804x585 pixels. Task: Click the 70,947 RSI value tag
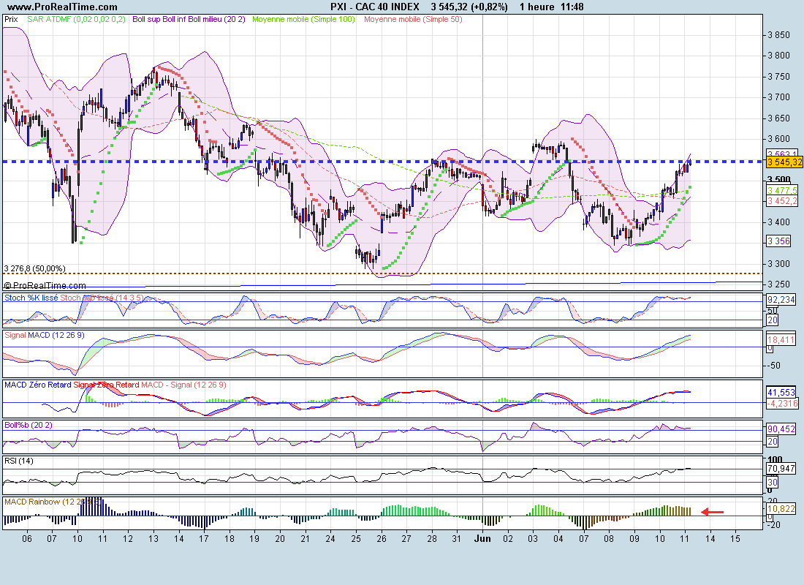(x=781, y=469)
